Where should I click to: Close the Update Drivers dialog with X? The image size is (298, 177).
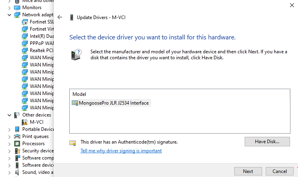point(292,5)
